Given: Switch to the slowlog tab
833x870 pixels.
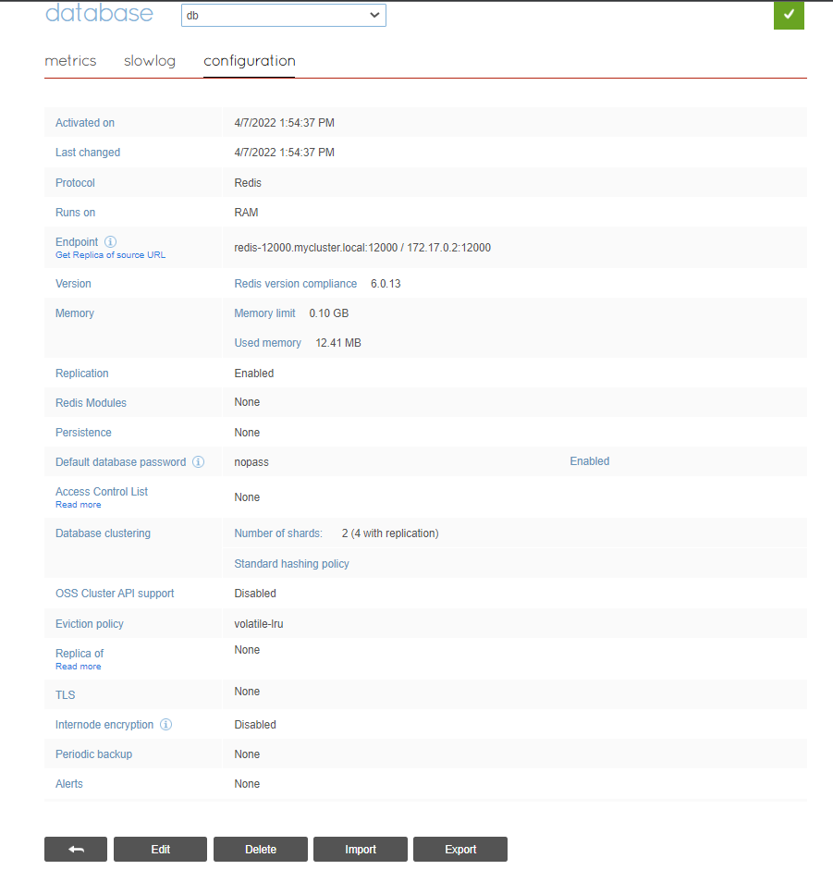Looking at the screenshot, I should click(149, 60).
